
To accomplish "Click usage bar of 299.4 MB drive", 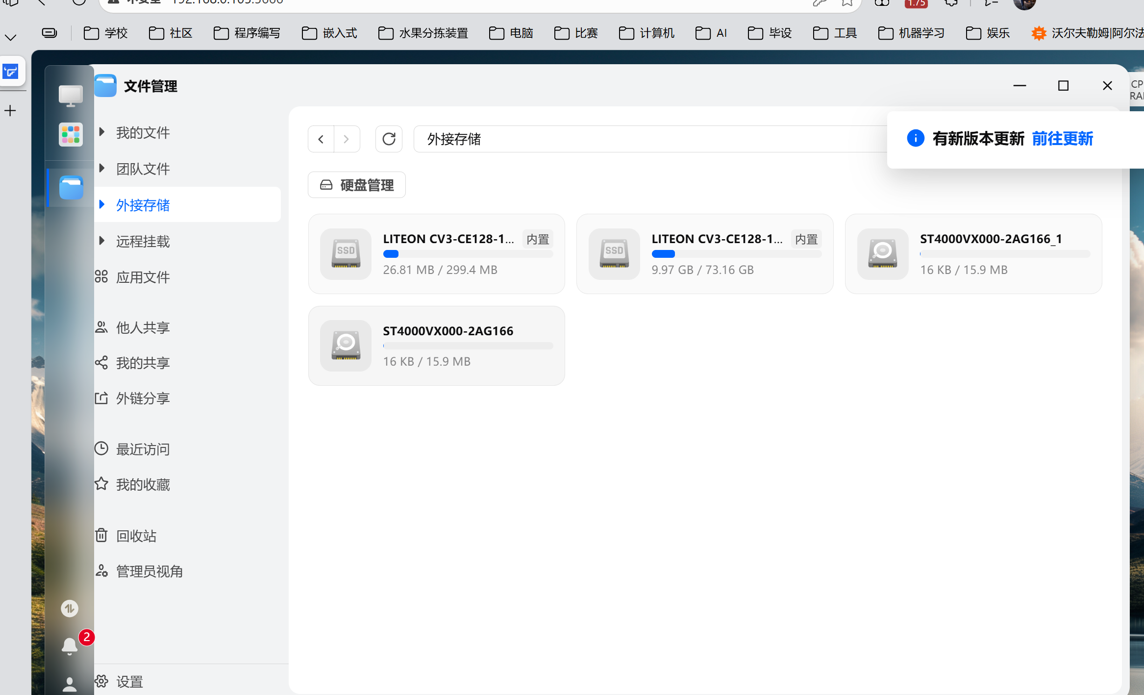I will [x=468, y=254].
